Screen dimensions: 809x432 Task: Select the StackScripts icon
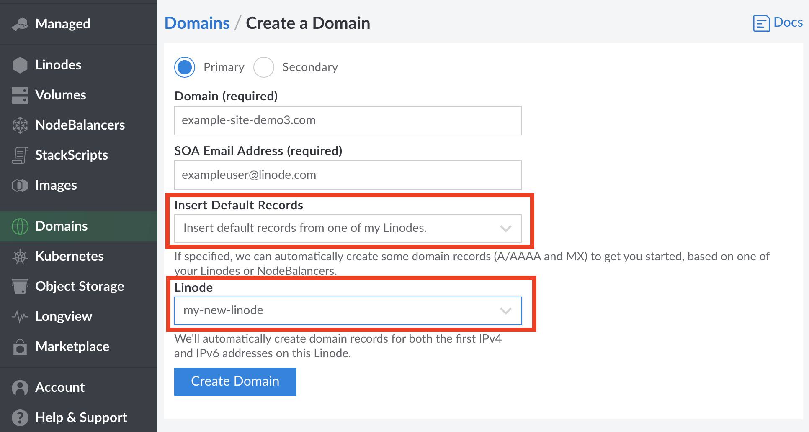pyautogui.click(x=19, y=155)
